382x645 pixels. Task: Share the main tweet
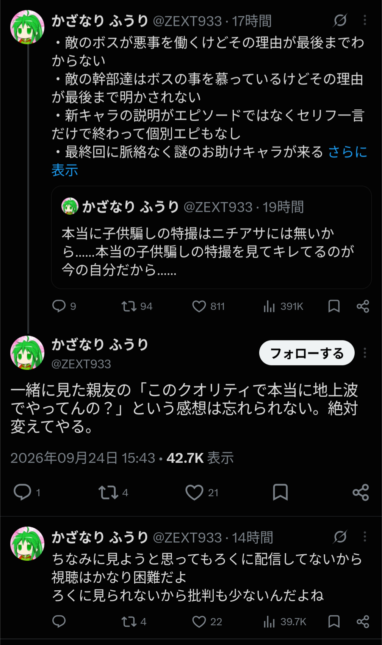tap(360, 492)
